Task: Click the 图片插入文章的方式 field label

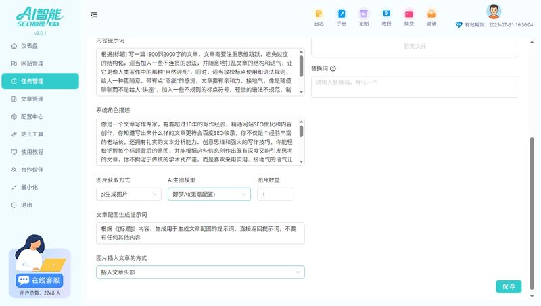Action: [x=122, y=258]
